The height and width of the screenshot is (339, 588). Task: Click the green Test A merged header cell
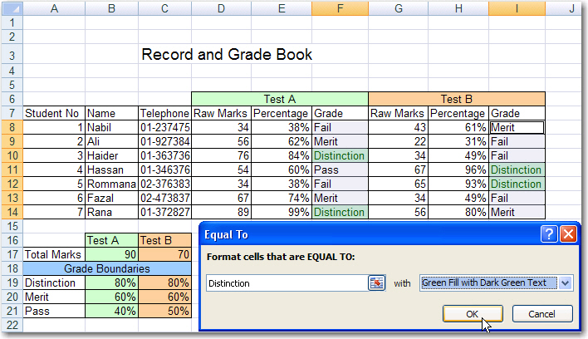pos(280,99)
